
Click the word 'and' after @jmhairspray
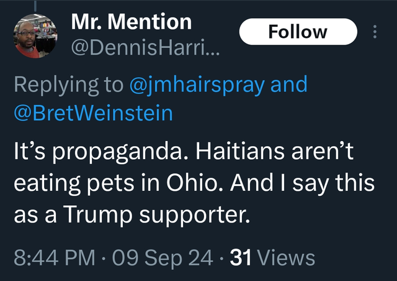pos(290,85)
